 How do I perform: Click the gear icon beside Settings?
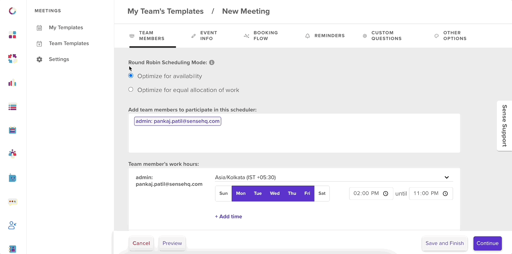point(39,60)
